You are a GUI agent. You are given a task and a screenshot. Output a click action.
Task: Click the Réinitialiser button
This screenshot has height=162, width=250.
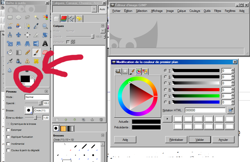[176, 140]
